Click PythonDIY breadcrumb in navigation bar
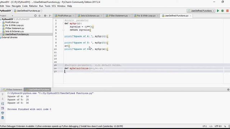 click(6, 11)
